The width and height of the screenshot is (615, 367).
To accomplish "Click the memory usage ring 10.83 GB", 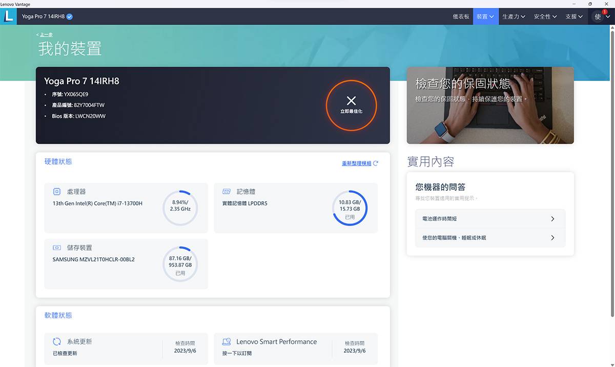I will click(x=350, y=208).
